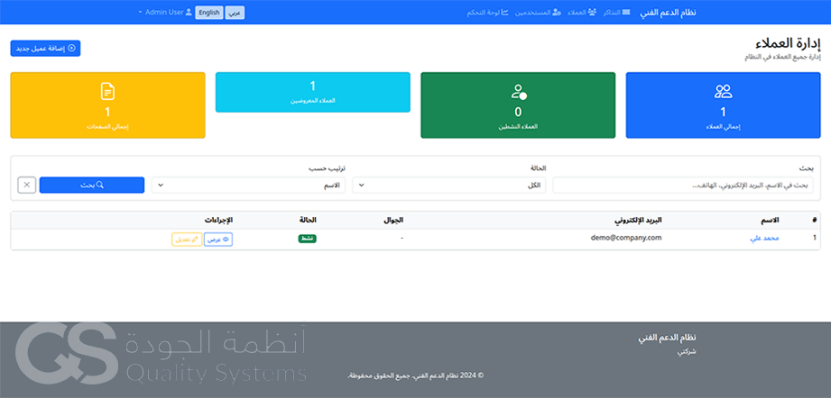Open the status (الحالة) filter dropdown
This screenshot has height=398, width=831.
(x=448, y=185)
